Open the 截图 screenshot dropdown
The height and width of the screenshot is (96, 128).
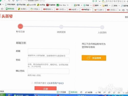[x=106, y=6]
